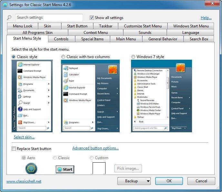Open Advanced button options link

(x=96, y=148)
